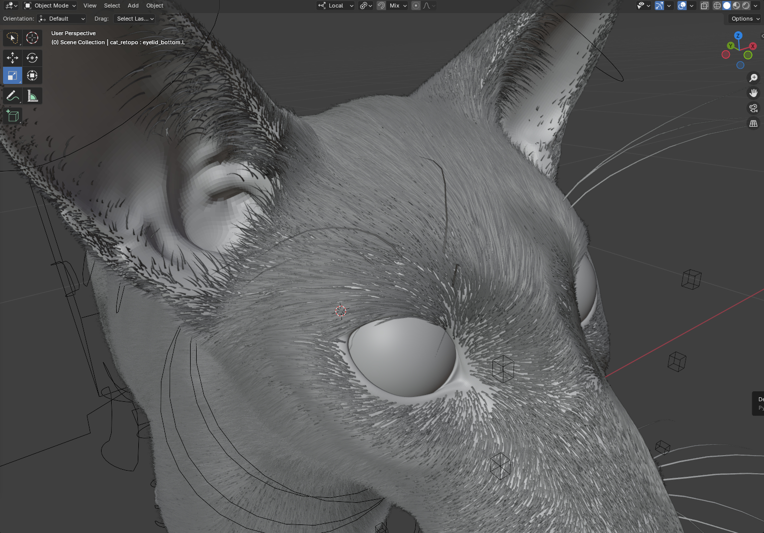
Task: Enable proportional editing toggle
Action: 416,6
